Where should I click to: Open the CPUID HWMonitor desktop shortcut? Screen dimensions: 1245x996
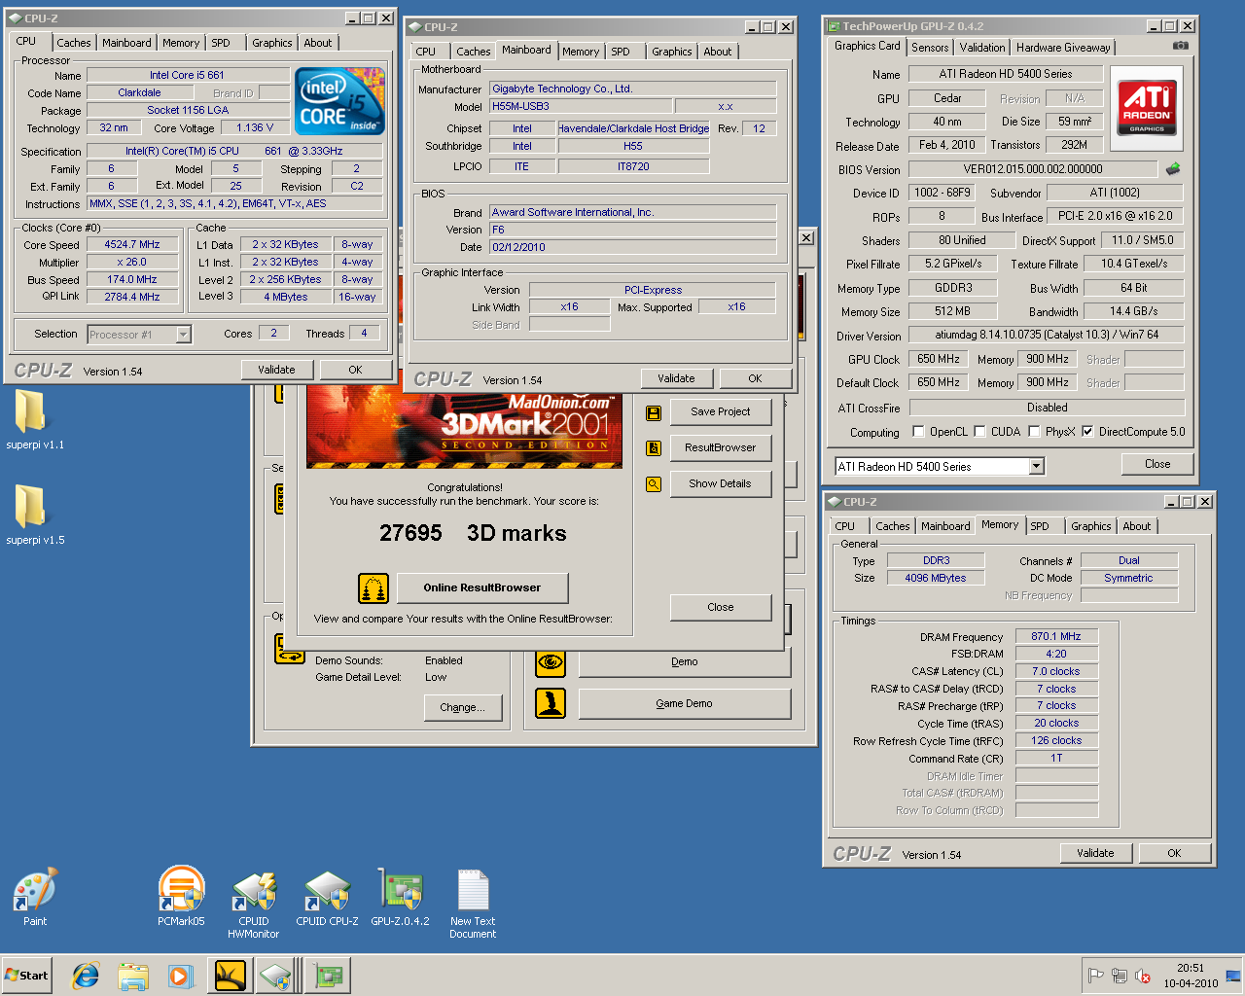(x=254, y=891)
